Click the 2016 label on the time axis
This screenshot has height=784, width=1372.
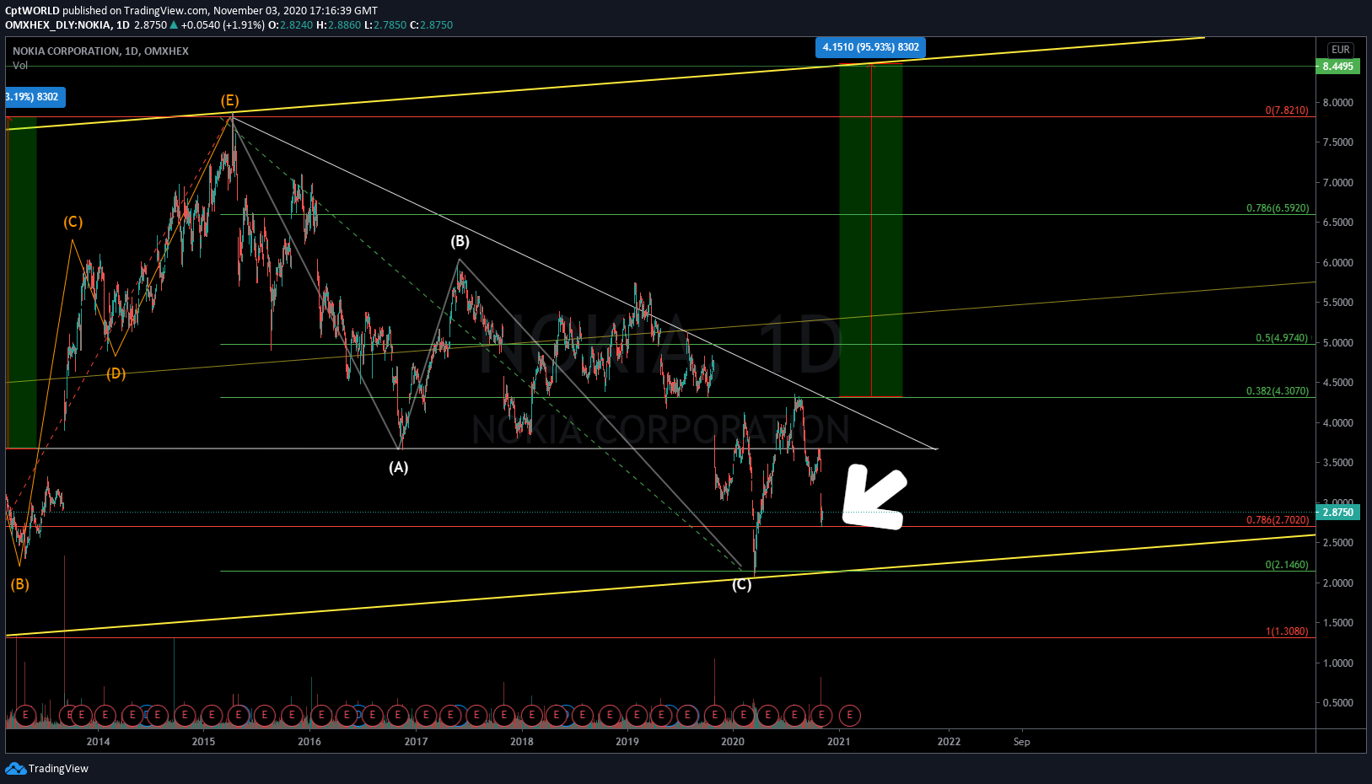pos(309,742)
